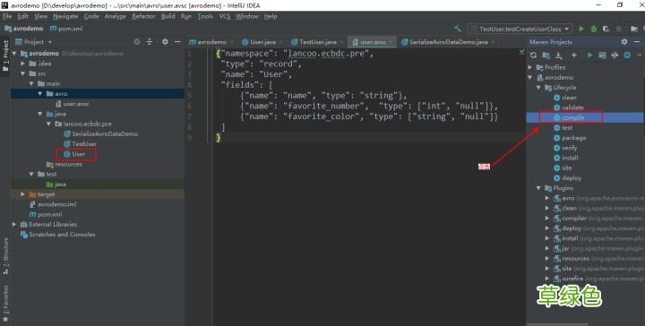645x326 pixels.
Task: Select the install lifecycle goal
Action: [x=565, y=158]
